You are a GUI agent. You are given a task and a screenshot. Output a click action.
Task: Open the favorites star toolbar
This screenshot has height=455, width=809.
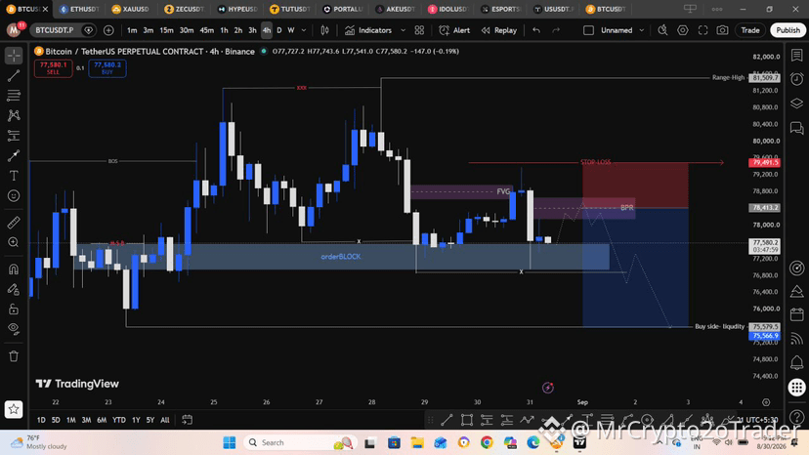(x=14, y=409)
